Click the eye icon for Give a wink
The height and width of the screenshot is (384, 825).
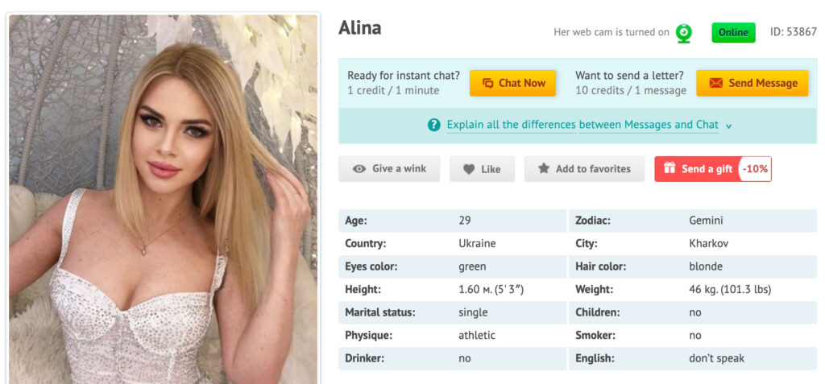pyautogui.click(x=359, y=169)
